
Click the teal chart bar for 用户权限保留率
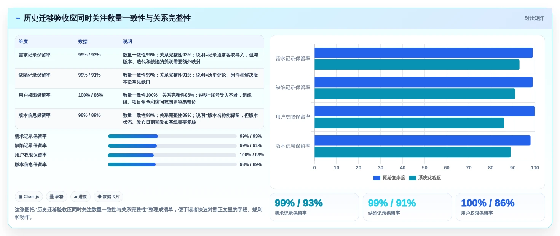[x=409, y=123]
